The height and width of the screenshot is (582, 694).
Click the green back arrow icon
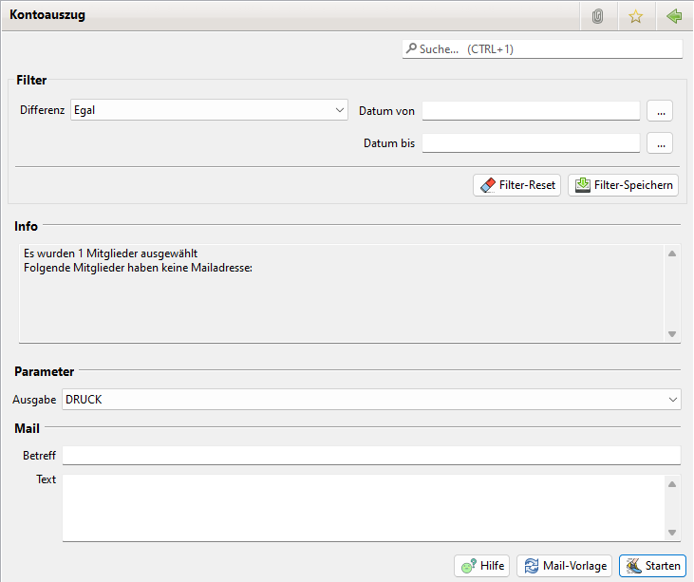[x=674, y=16]
